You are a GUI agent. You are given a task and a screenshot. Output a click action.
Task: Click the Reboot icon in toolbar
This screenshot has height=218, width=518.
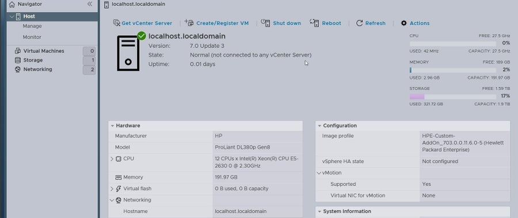click(x=314, y=23)
